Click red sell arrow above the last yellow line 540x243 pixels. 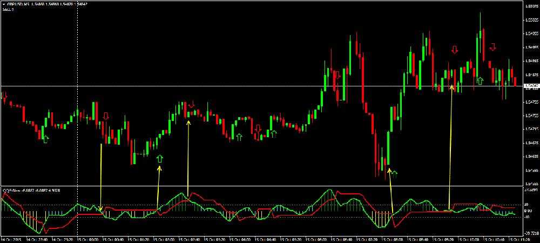(455, 50)
